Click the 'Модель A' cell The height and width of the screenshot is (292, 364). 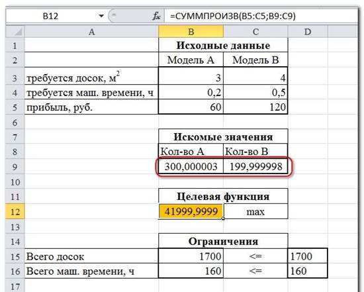point(191,60)
